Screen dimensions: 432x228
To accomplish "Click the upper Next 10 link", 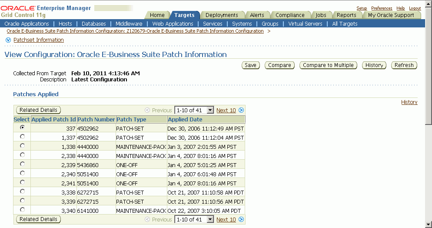I will coord(226,111).
